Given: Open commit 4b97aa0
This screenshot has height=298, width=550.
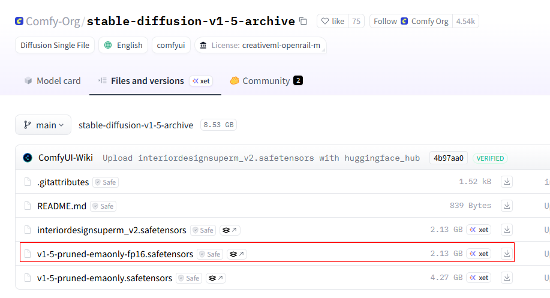Looking at the screenshot, I should pos(448,158).
